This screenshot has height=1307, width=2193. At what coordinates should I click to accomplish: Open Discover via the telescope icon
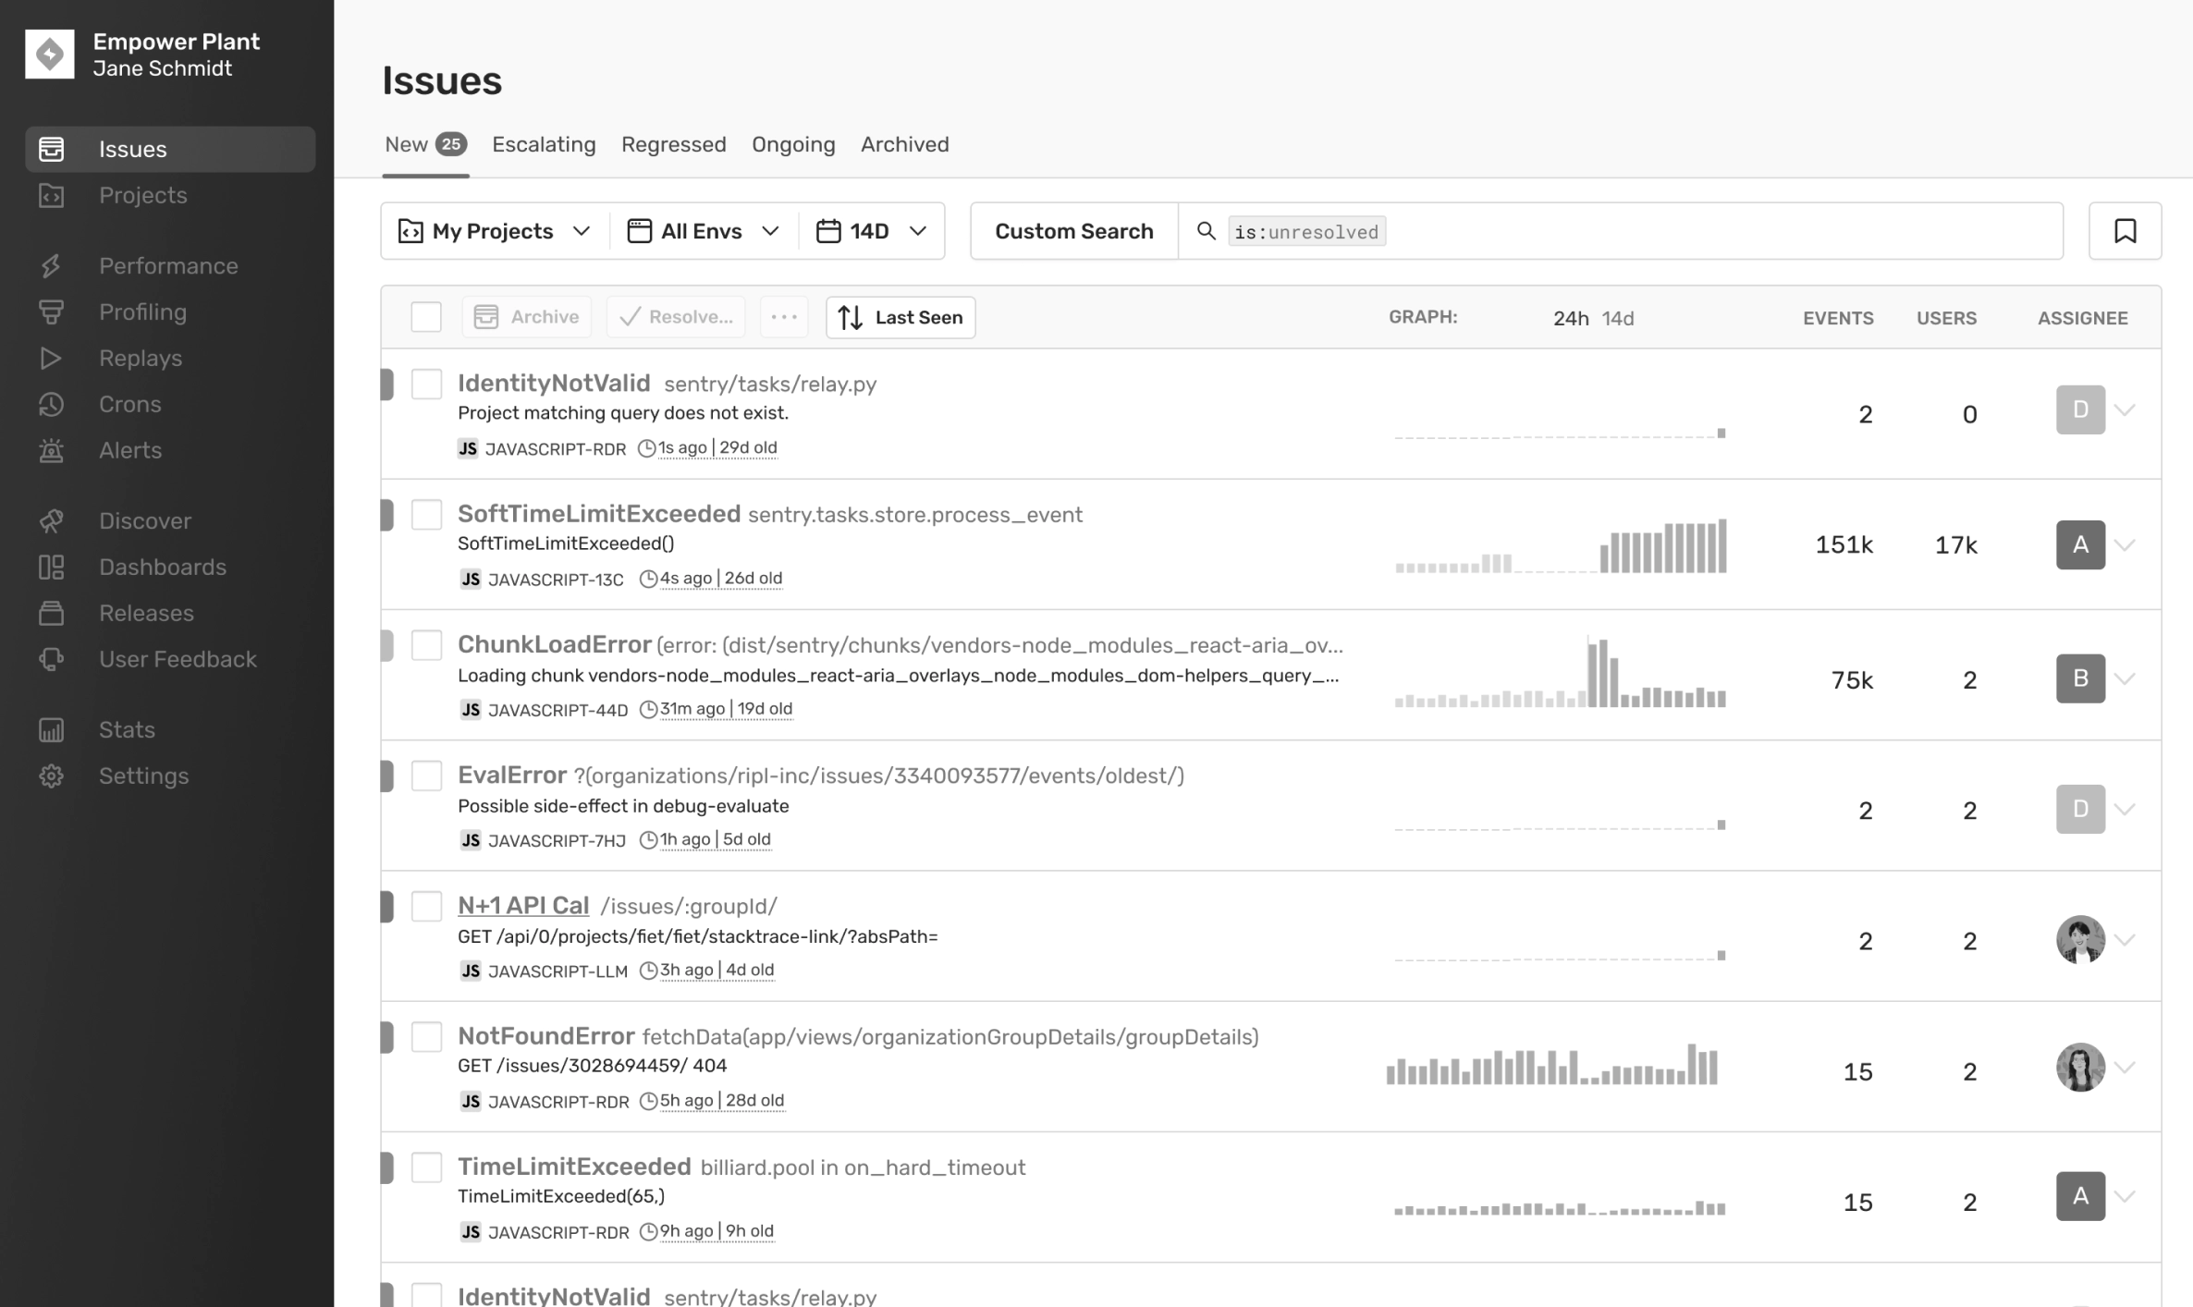[51, 521]
